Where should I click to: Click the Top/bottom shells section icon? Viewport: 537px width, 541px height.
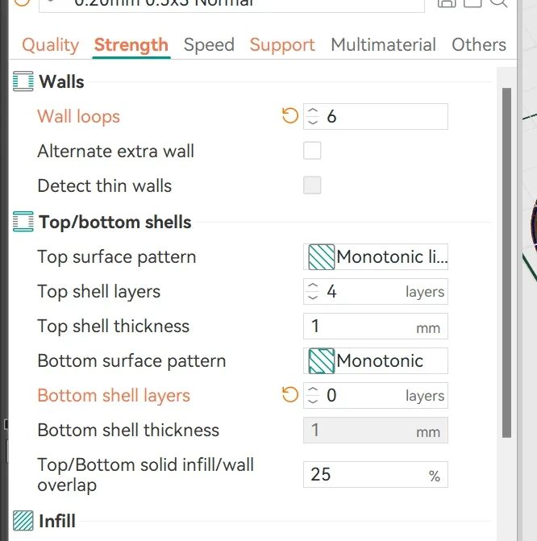tap(23, 222)
